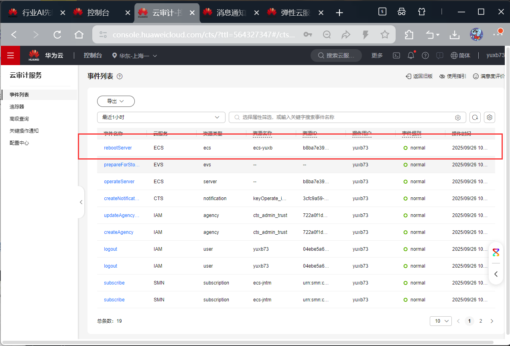Viewport: 510px width, 346px height.
Task: Click 控制台 in the top navigation
Action: click(93, 55)
